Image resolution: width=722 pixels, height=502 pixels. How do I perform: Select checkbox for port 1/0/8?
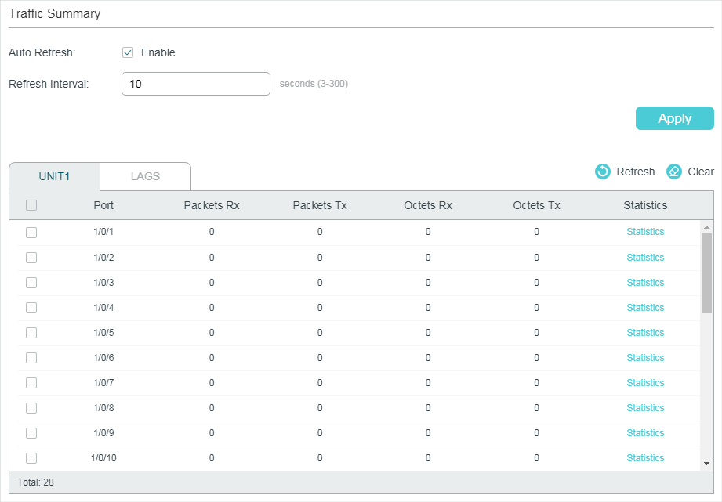coord(31,408)
